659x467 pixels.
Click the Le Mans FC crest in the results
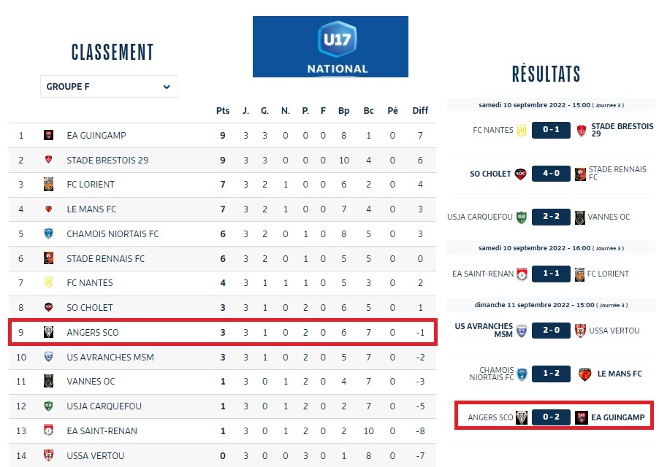click(584, 374)
